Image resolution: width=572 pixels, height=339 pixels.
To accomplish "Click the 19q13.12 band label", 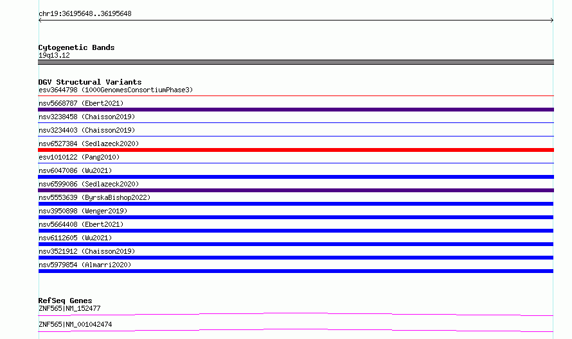I will pyautogui.click(x=54, y=55).
